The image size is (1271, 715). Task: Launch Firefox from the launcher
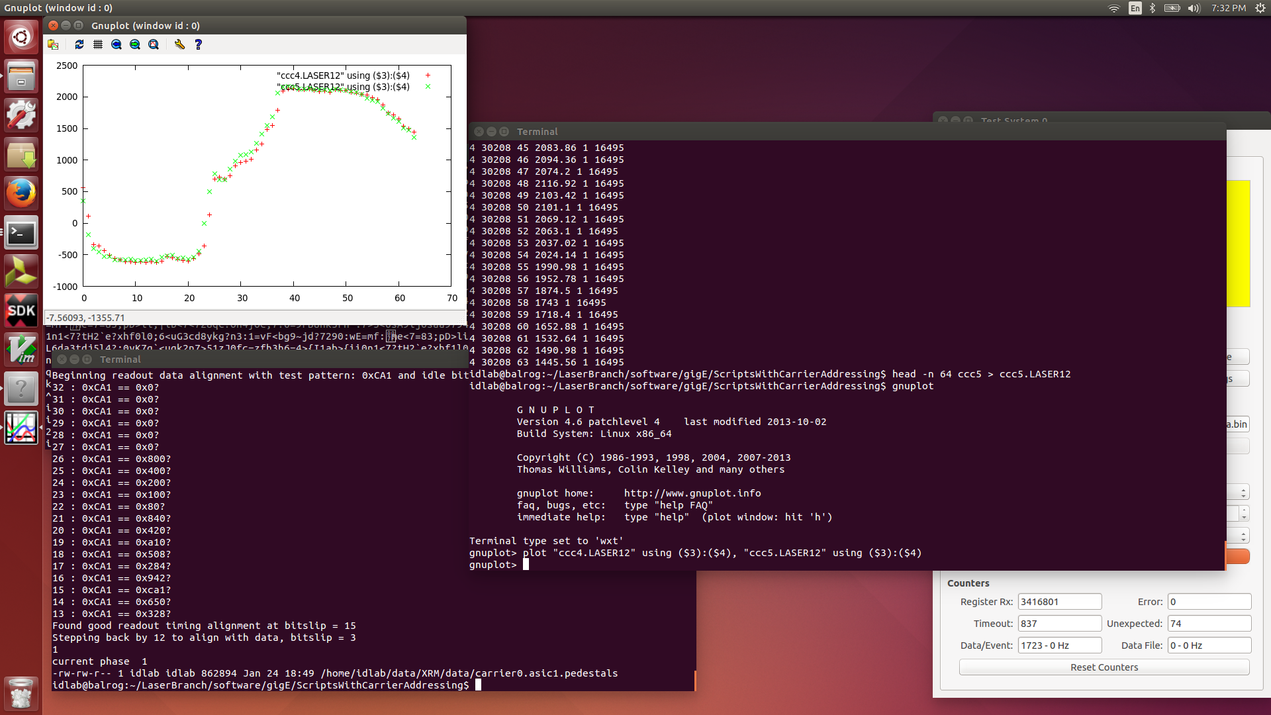click(x=21, y=194)
